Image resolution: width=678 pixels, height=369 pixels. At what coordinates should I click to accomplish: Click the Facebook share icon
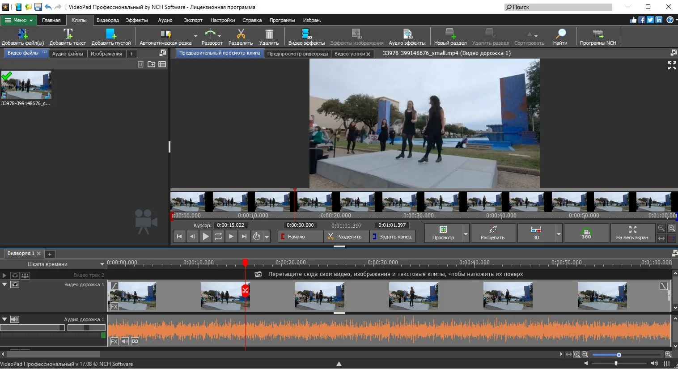[x=642, y=20]
